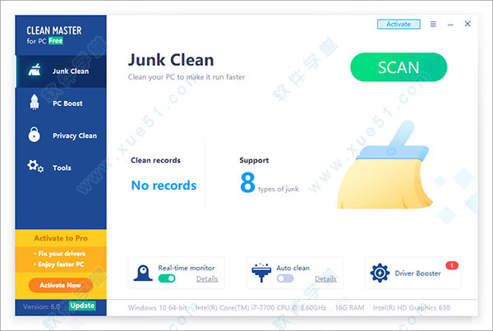Click the Privacy Clean padlock icon

pos(35,135)
